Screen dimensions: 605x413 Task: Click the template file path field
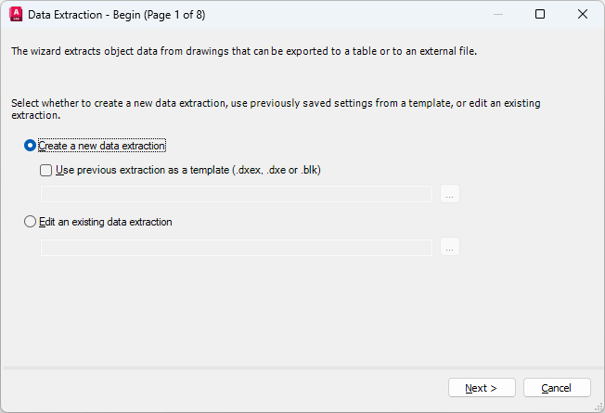pyautogui.click(x=237, y=194)
